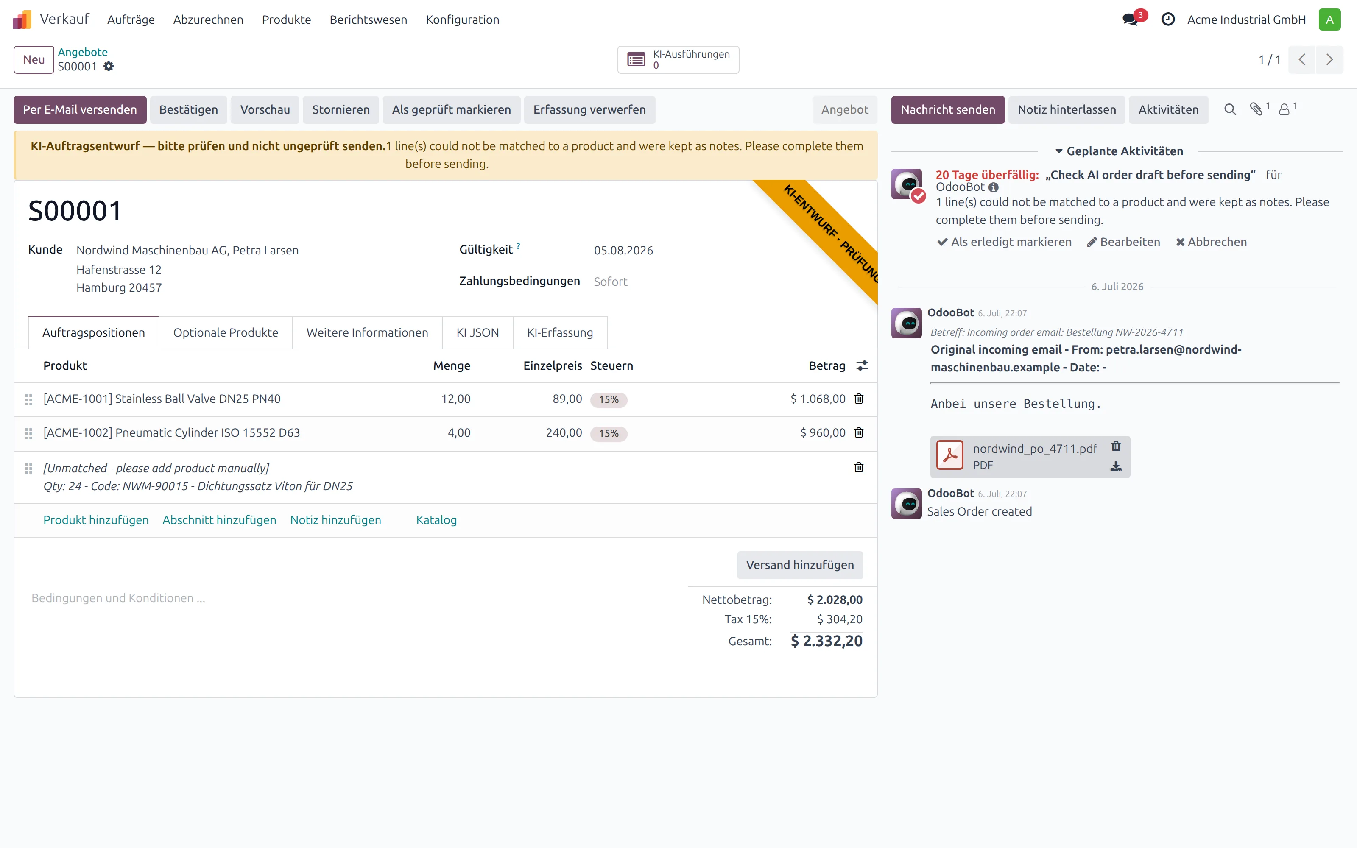1357x848 pixels.
Task: Click Abbrechen on the scheduled activity
Action: (1211, 242)
